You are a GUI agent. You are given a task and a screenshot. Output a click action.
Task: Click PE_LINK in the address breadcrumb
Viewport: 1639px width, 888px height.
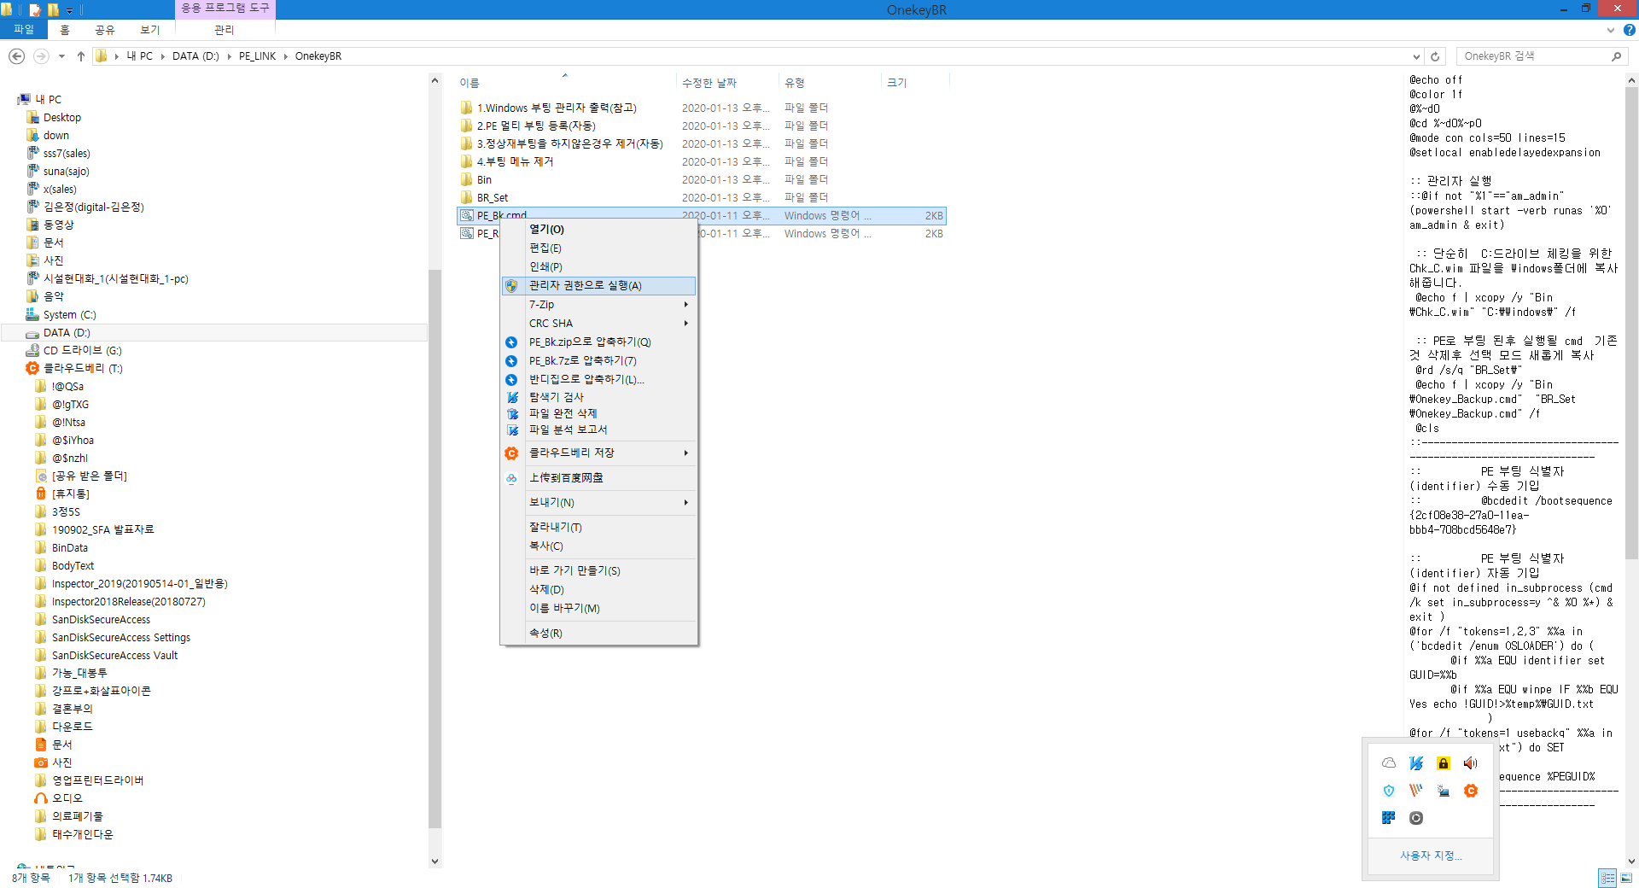(257, 56)
